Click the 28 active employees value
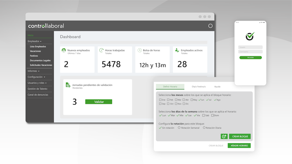This screenshot has height=164, width=292. 182,65
